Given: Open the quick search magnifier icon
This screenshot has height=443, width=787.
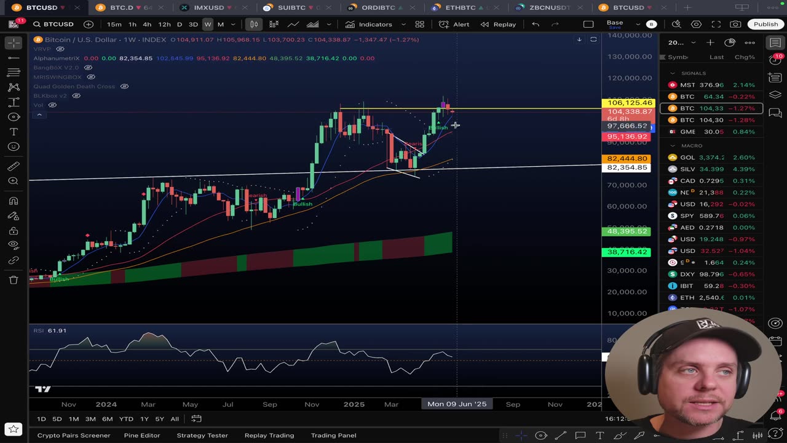Looking at the screenshot, I should click(676, 24).
